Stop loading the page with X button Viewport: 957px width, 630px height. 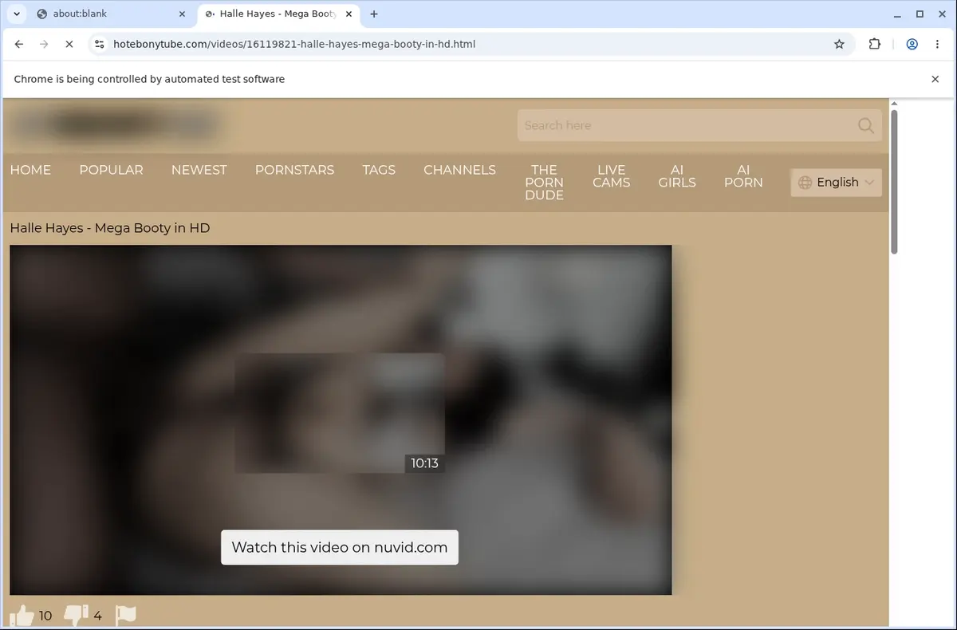(69, 45)
